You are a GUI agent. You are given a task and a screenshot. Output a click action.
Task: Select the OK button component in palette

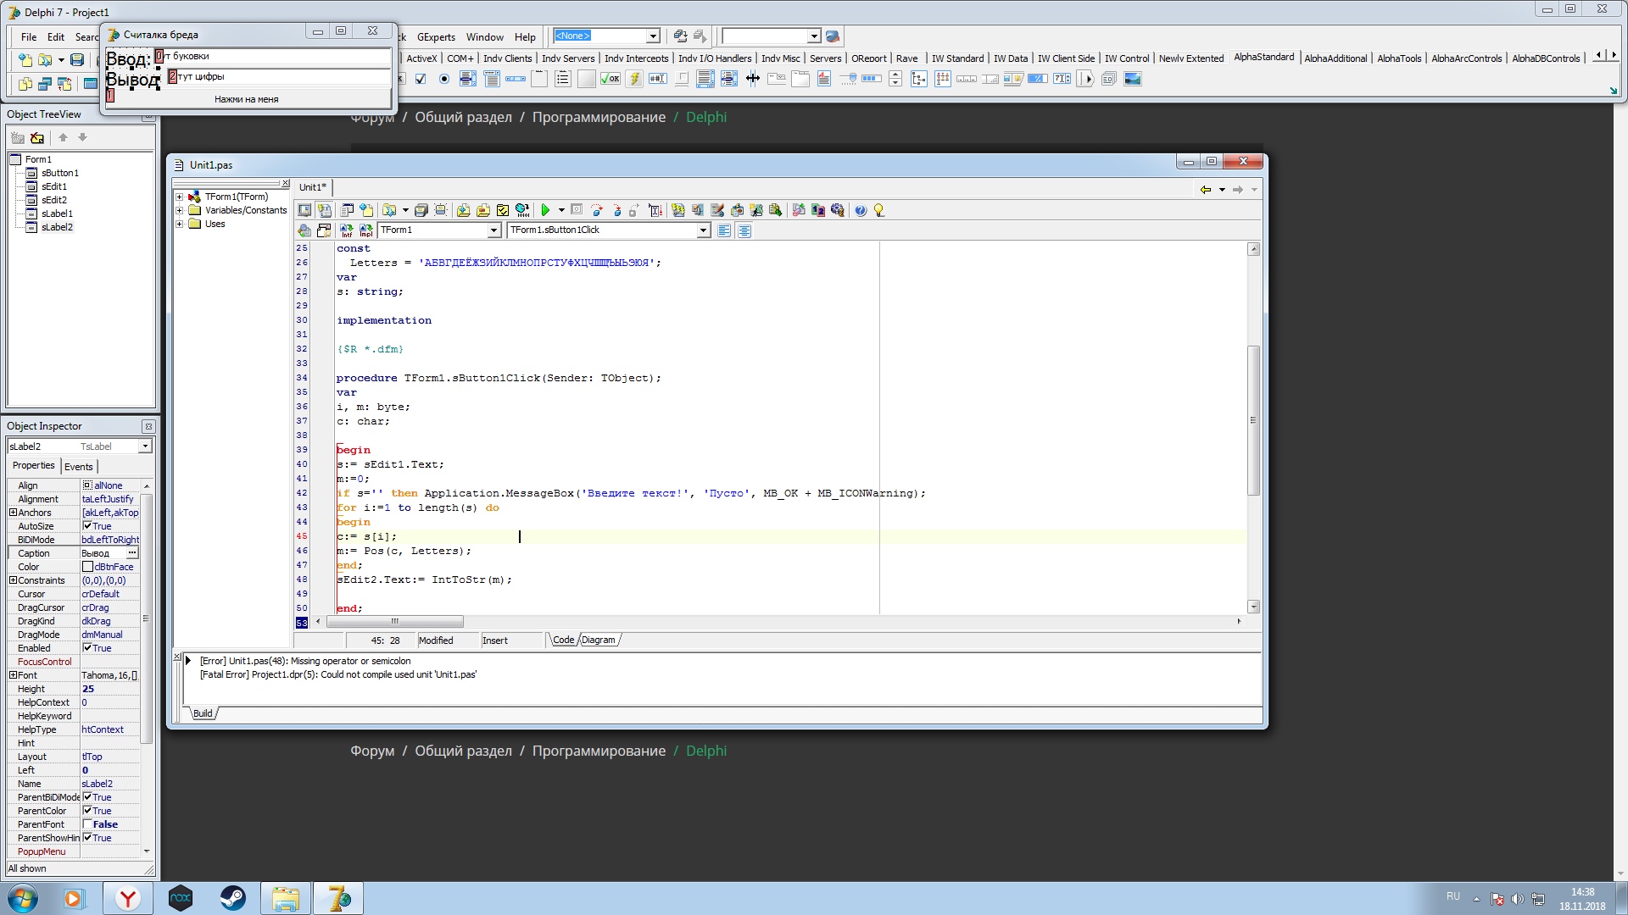point(610,79)
